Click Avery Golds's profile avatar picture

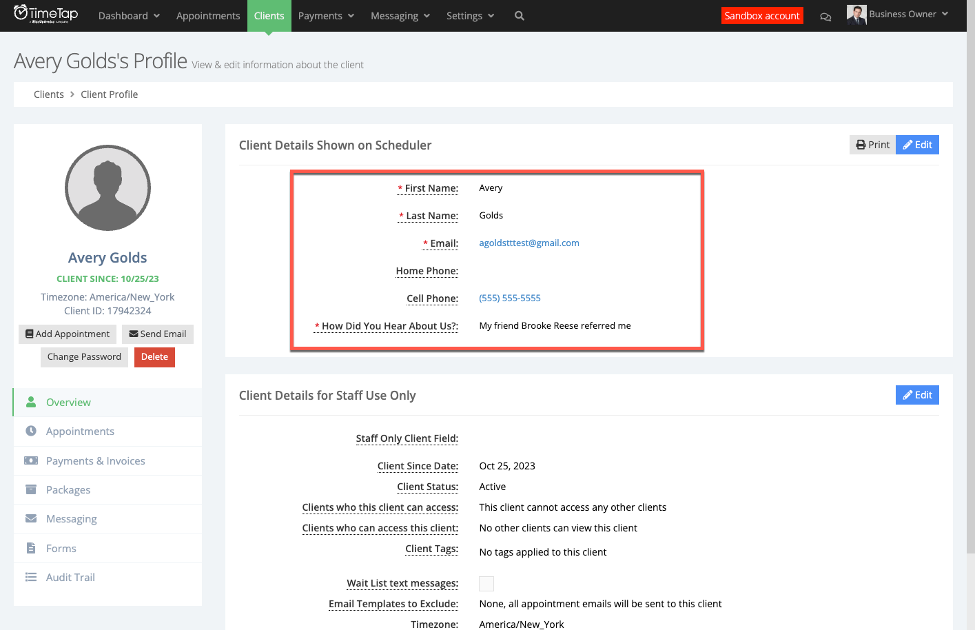click(107, 187)
